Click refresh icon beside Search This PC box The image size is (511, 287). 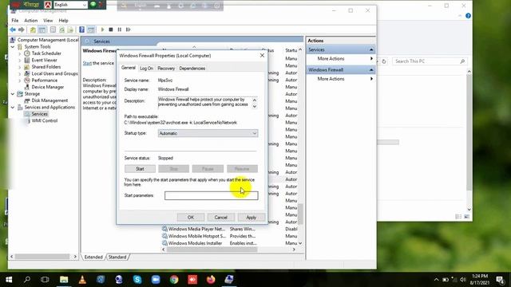tap(384, 61)
